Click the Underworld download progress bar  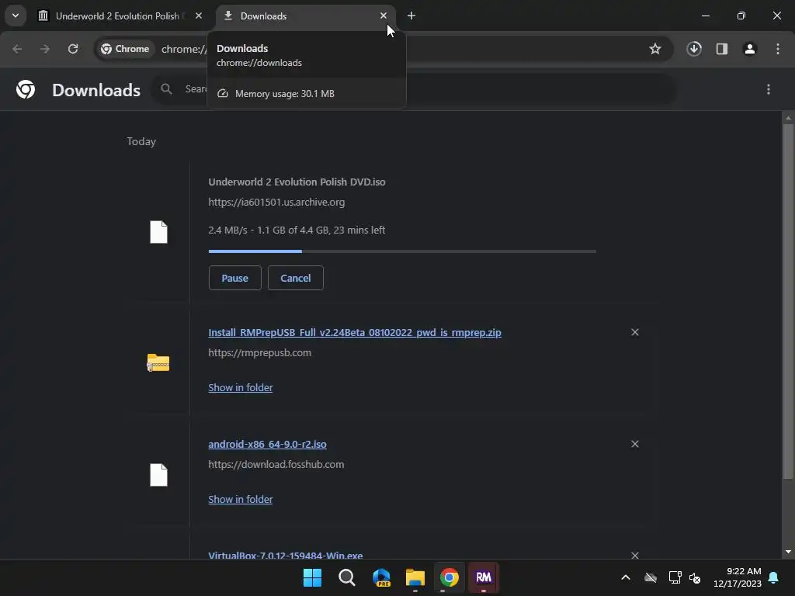(402, 251)
